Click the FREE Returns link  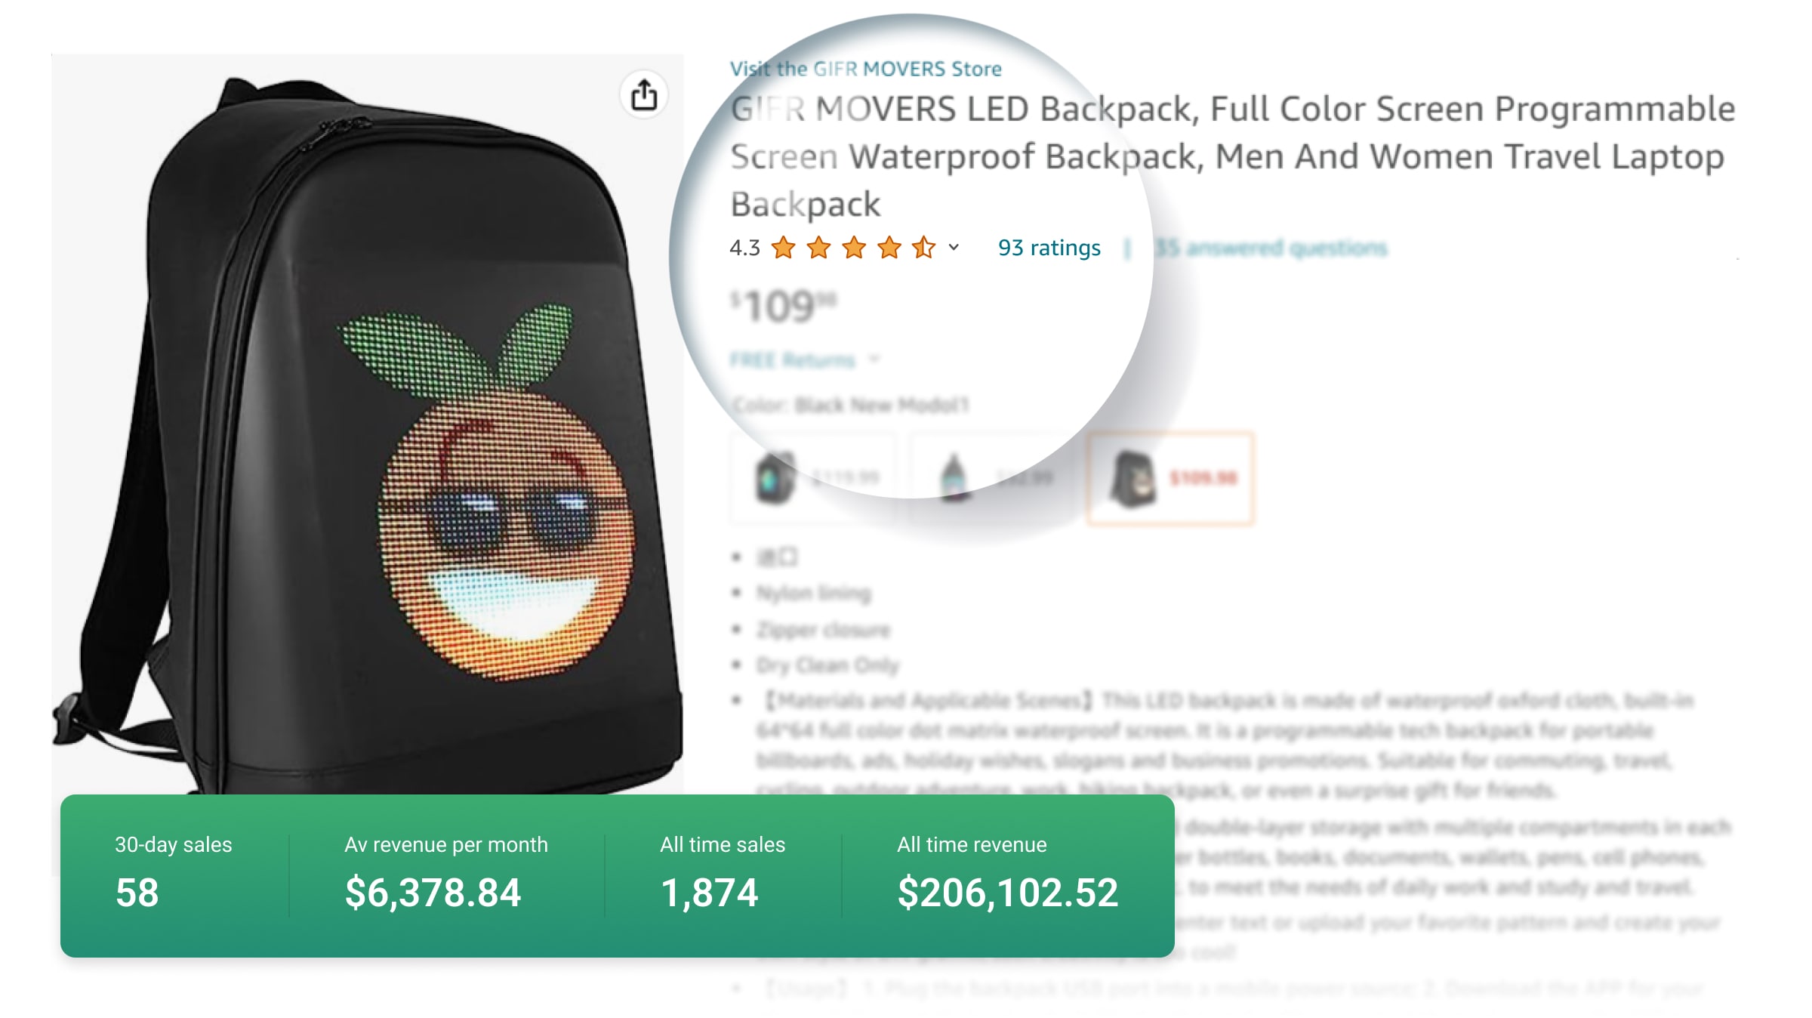tap(792, 359)
